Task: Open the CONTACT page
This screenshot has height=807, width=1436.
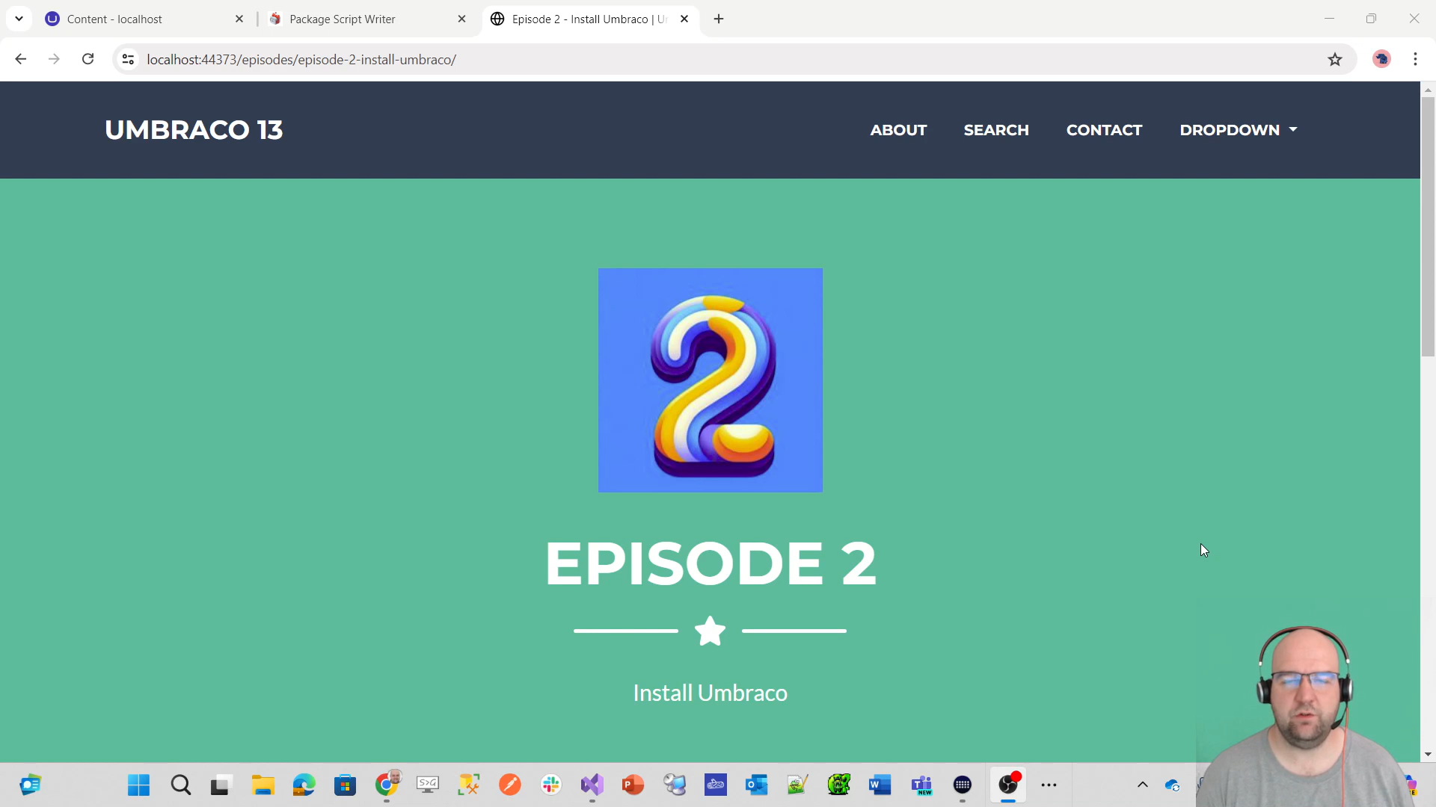Action: 1105,130
